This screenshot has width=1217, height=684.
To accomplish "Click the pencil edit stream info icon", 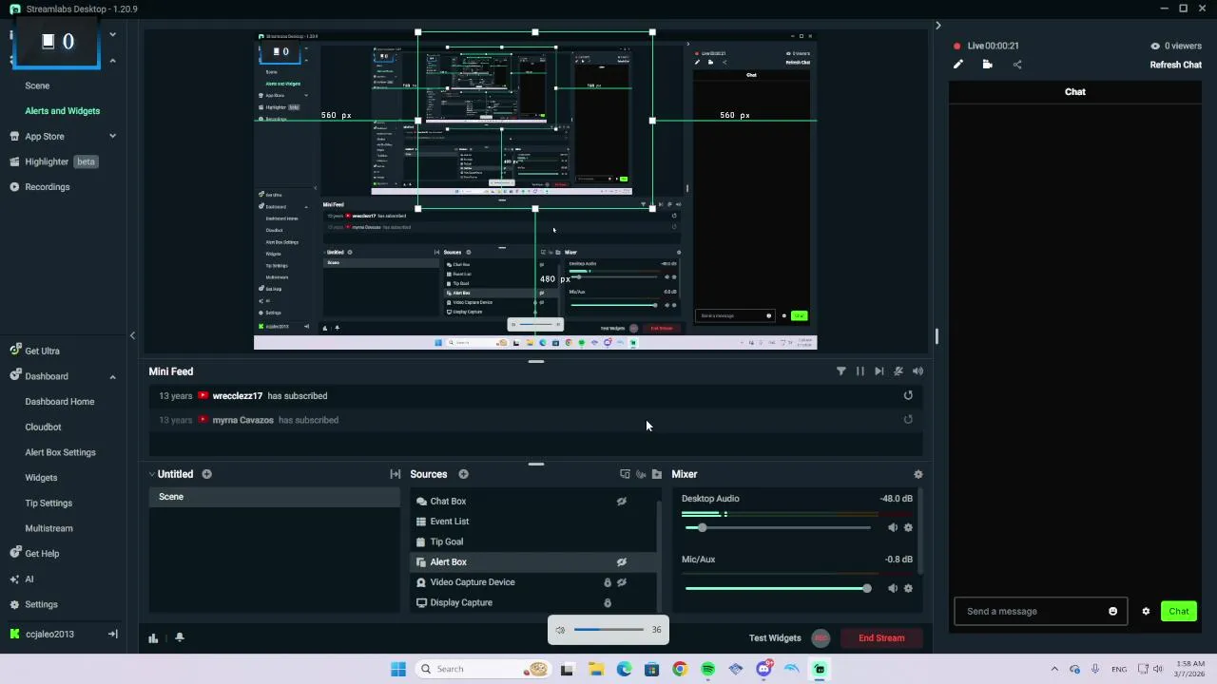I will pos(958,65).
